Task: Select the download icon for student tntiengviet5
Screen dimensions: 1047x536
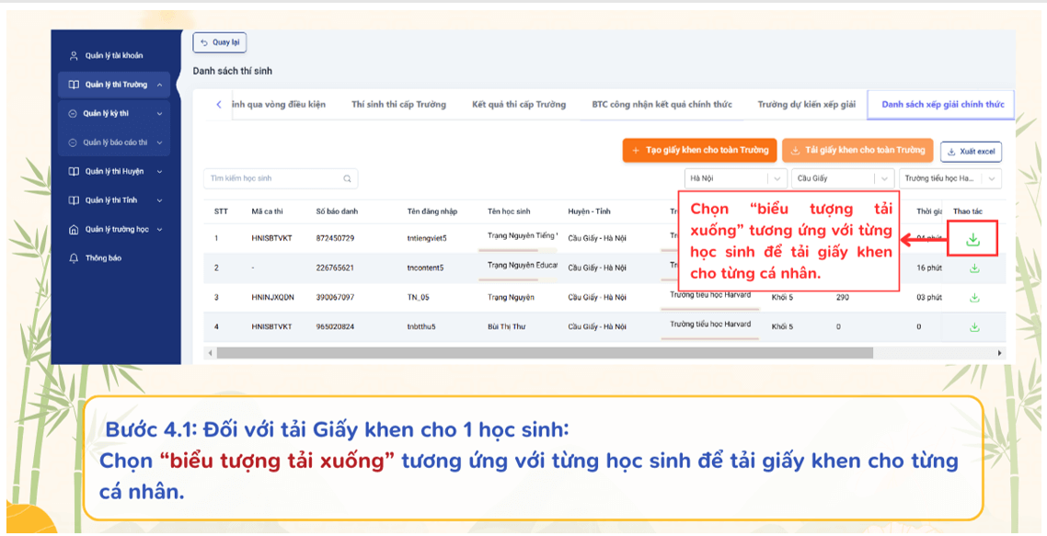Action: coord(972,239)
